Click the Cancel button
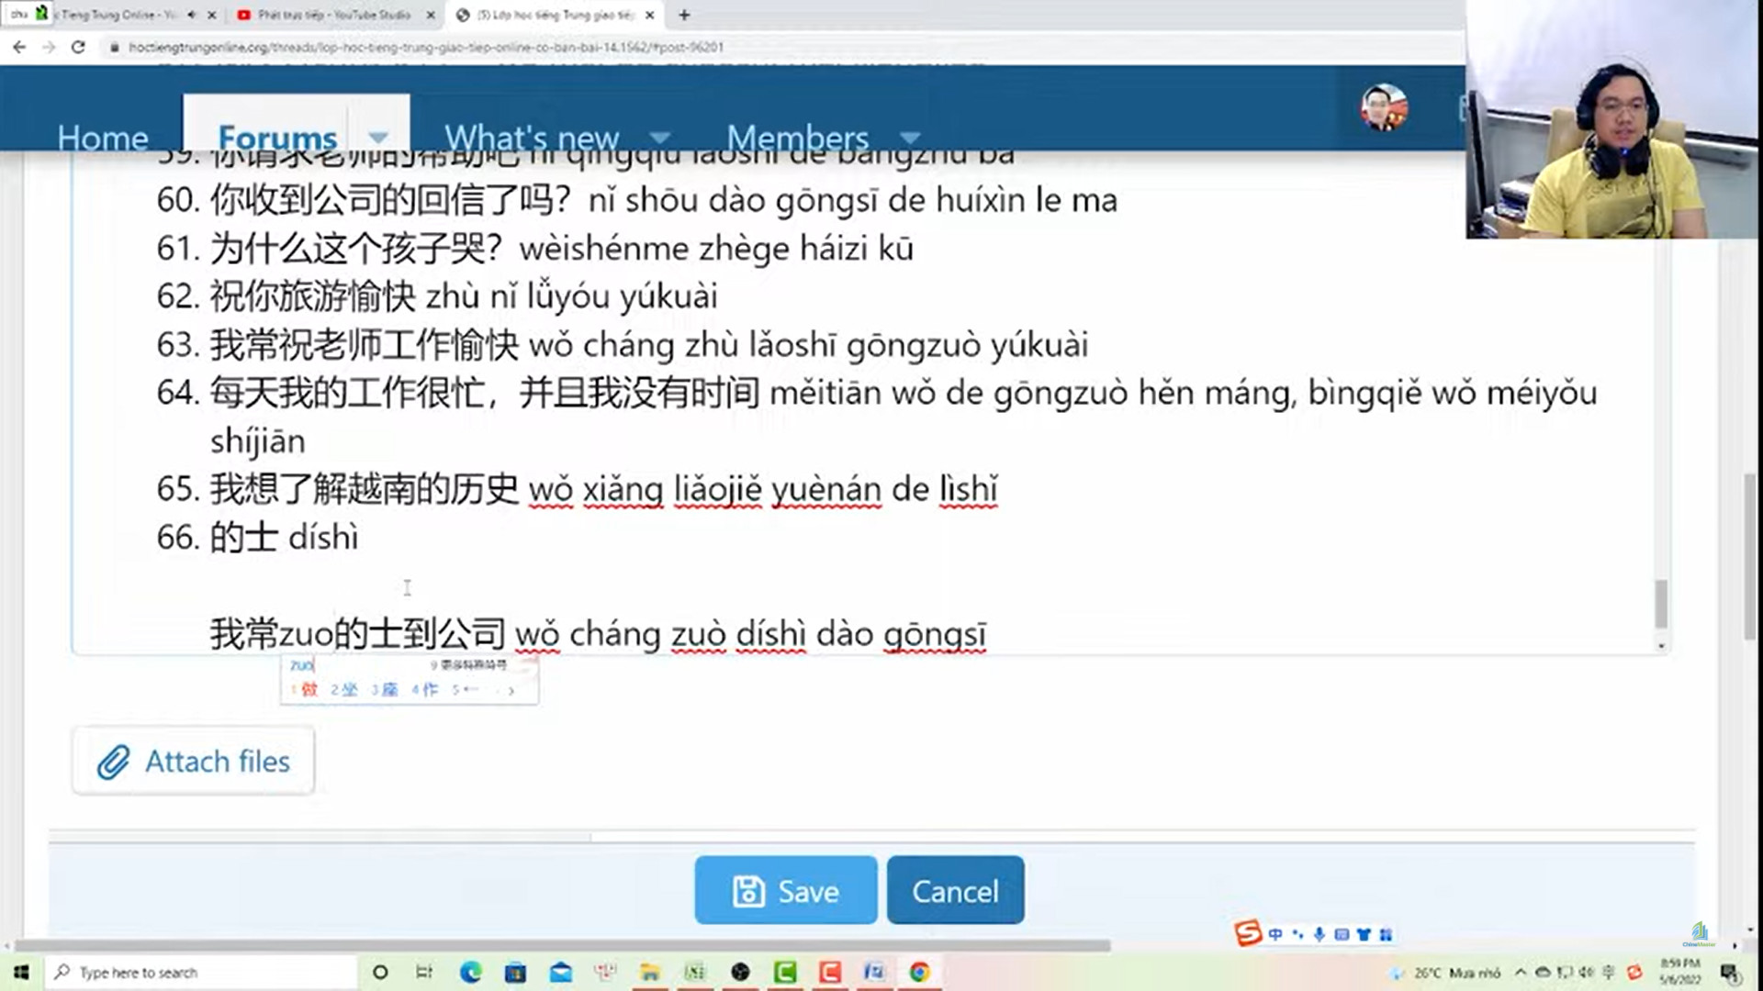Viewport: 1763px width, 991px height. (955, 890)
